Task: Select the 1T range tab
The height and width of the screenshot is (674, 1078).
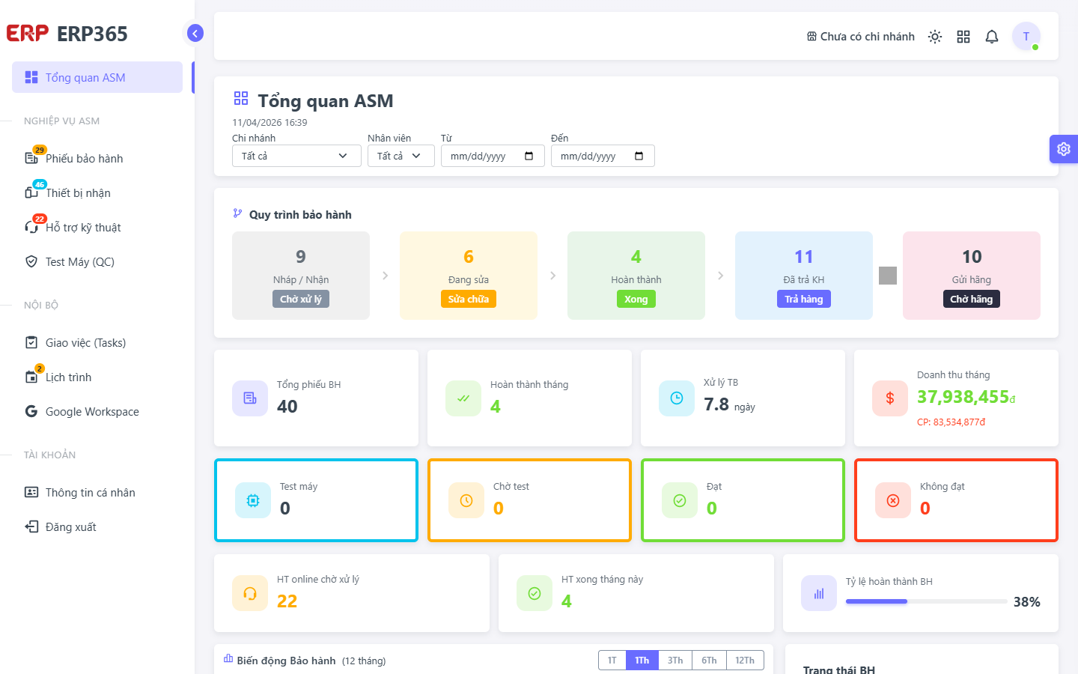Action: click(x=612, y=660)
